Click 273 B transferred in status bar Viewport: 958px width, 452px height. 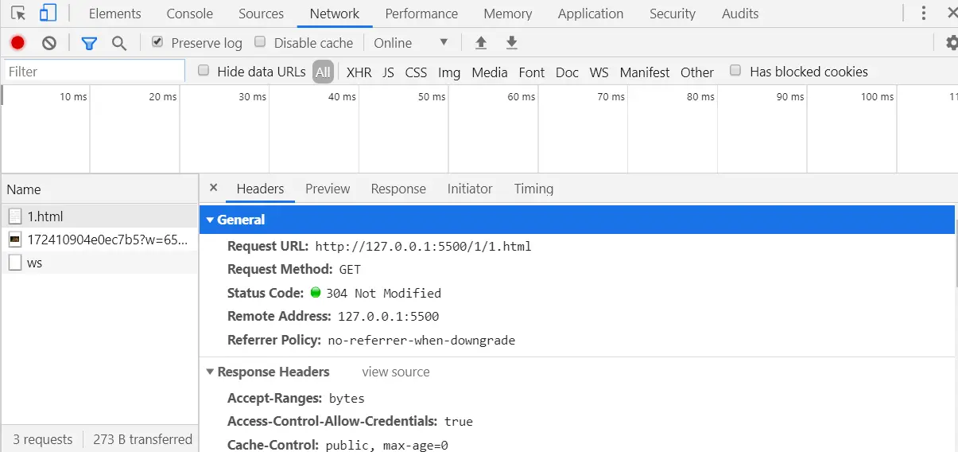[142, 439]
